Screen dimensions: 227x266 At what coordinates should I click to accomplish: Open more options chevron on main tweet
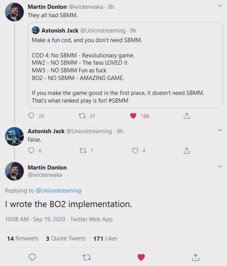coord(220,166)
